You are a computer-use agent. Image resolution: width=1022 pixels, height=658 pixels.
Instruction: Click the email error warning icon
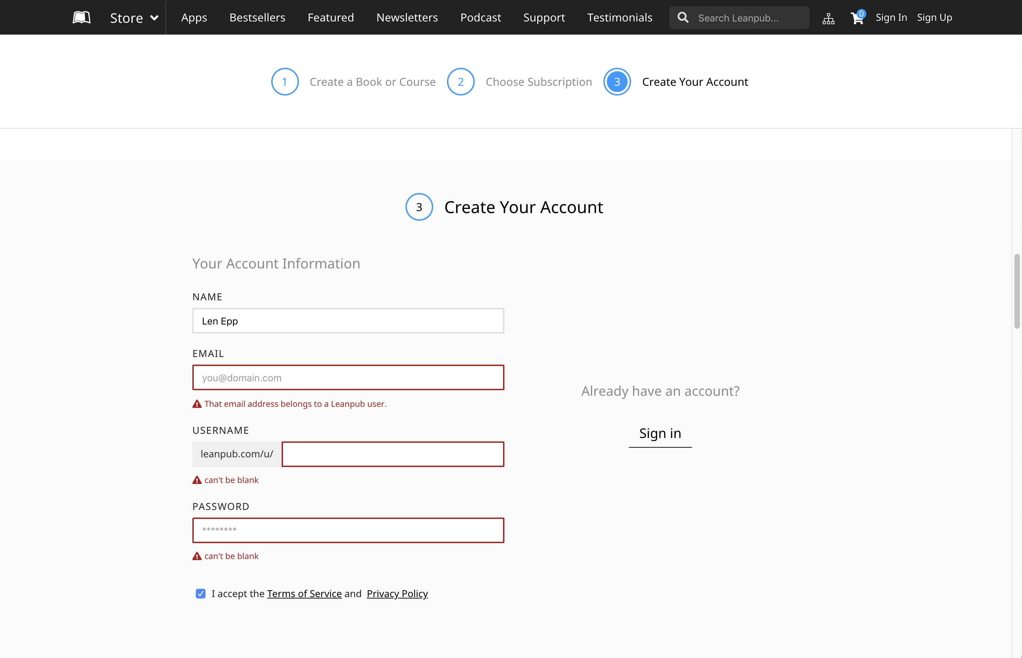[197, 404]
